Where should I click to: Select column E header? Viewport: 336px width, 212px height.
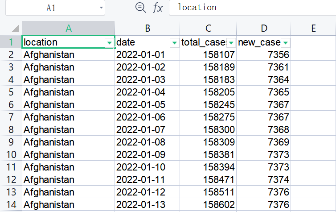[313, 28]
